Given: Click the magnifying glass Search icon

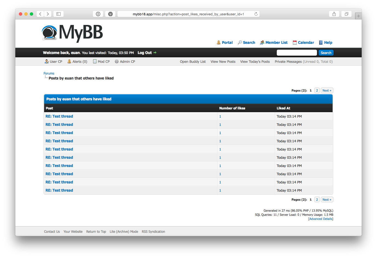Looking at the screenshot, I should coord(240,42).
